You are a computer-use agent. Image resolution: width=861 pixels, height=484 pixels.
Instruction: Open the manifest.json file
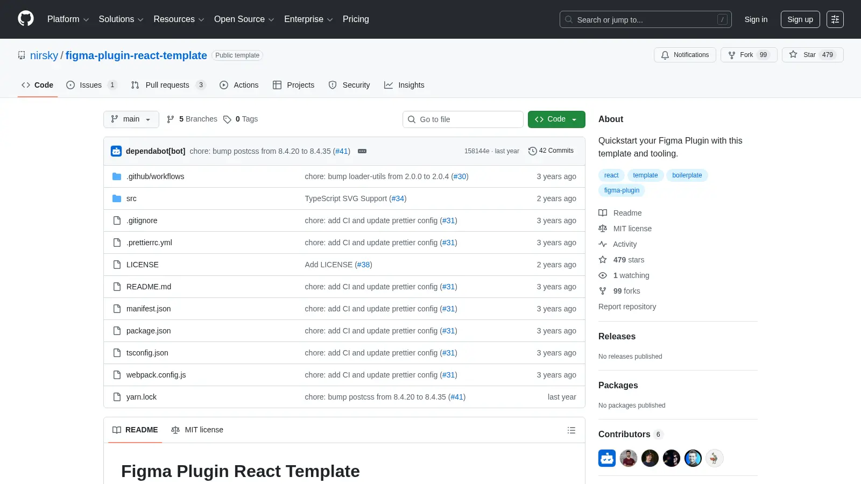click(x=149, y=309)
